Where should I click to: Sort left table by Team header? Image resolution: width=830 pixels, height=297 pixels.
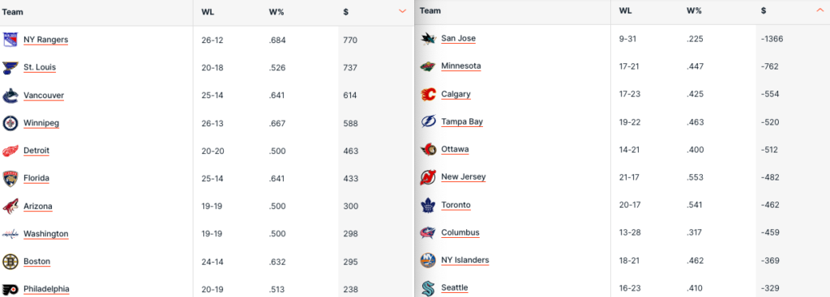13,11
